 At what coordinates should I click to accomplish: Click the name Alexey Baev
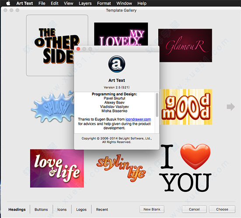coord(114,102)
